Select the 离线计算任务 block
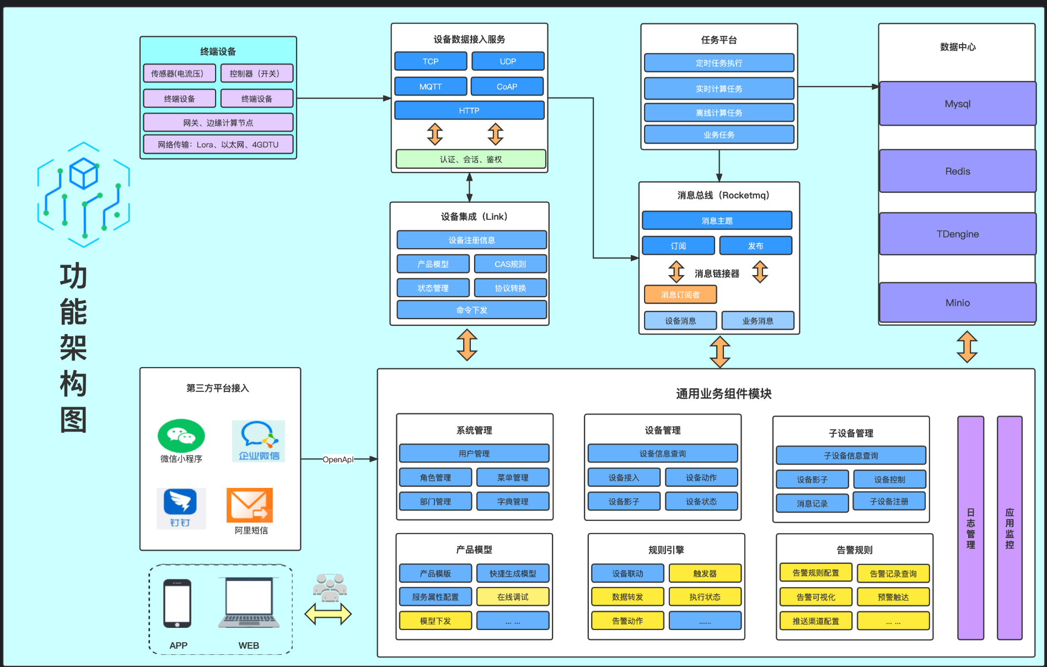This screenshot has width=1047, height=667. point(719,112)
